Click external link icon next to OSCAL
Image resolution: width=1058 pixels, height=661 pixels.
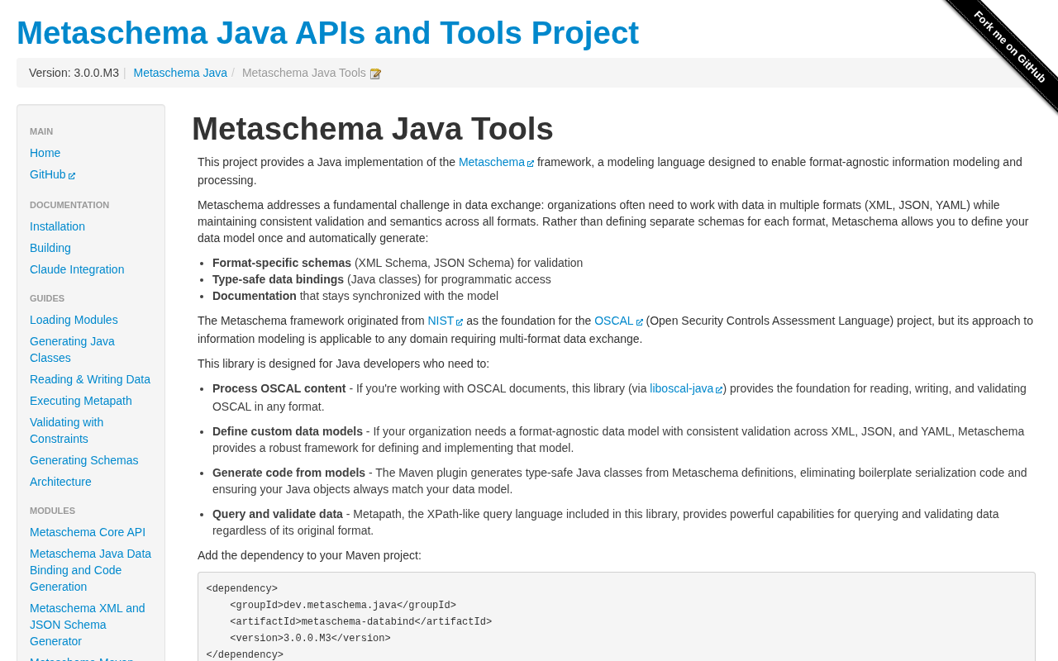point(640,322)
